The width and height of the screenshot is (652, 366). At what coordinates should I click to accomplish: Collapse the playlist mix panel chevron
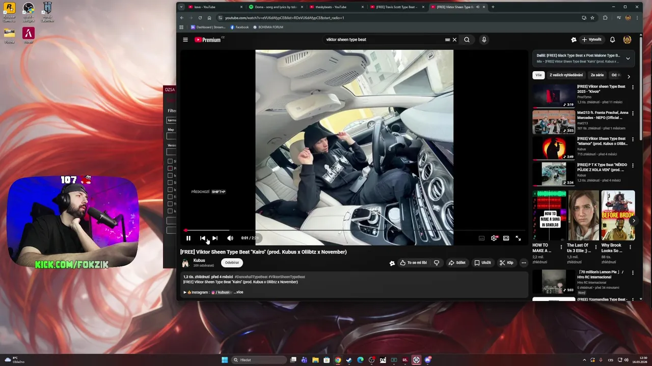[628, 58]
